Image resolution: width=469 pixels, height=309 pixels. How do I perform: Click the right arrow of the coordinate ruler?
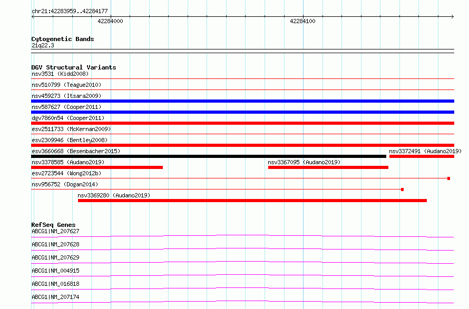coord(453,16)
